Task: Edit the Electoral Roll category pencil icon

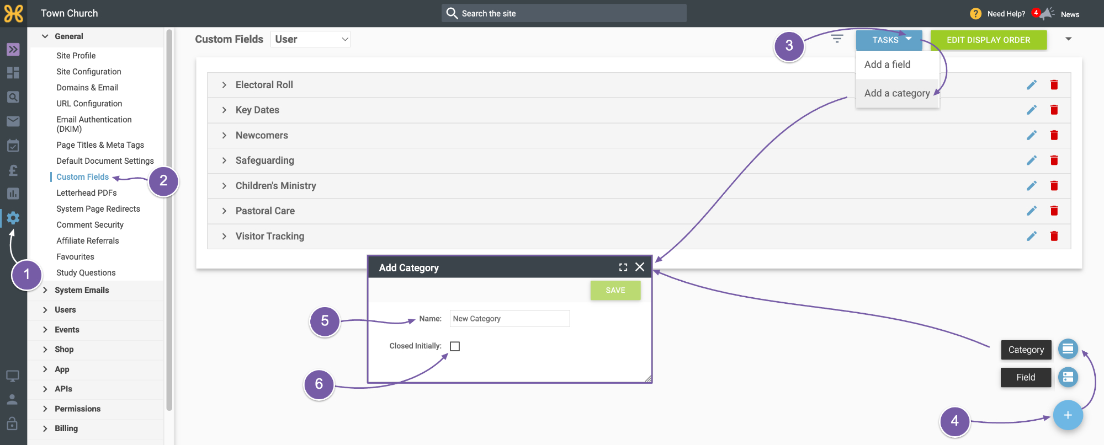Action: pos(1032,85)
